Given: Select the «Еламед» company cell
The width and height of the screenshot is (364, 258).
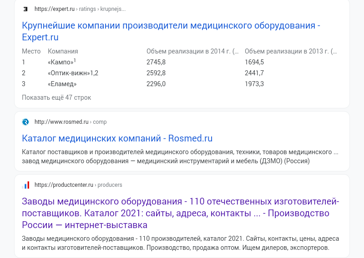Looking at the screenshot, I should coord(62,84).
